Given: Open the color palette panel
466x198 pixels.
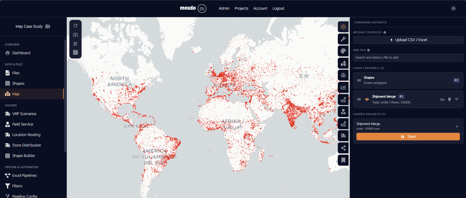Looking at the screenshot, I should (x=343, y=51).
